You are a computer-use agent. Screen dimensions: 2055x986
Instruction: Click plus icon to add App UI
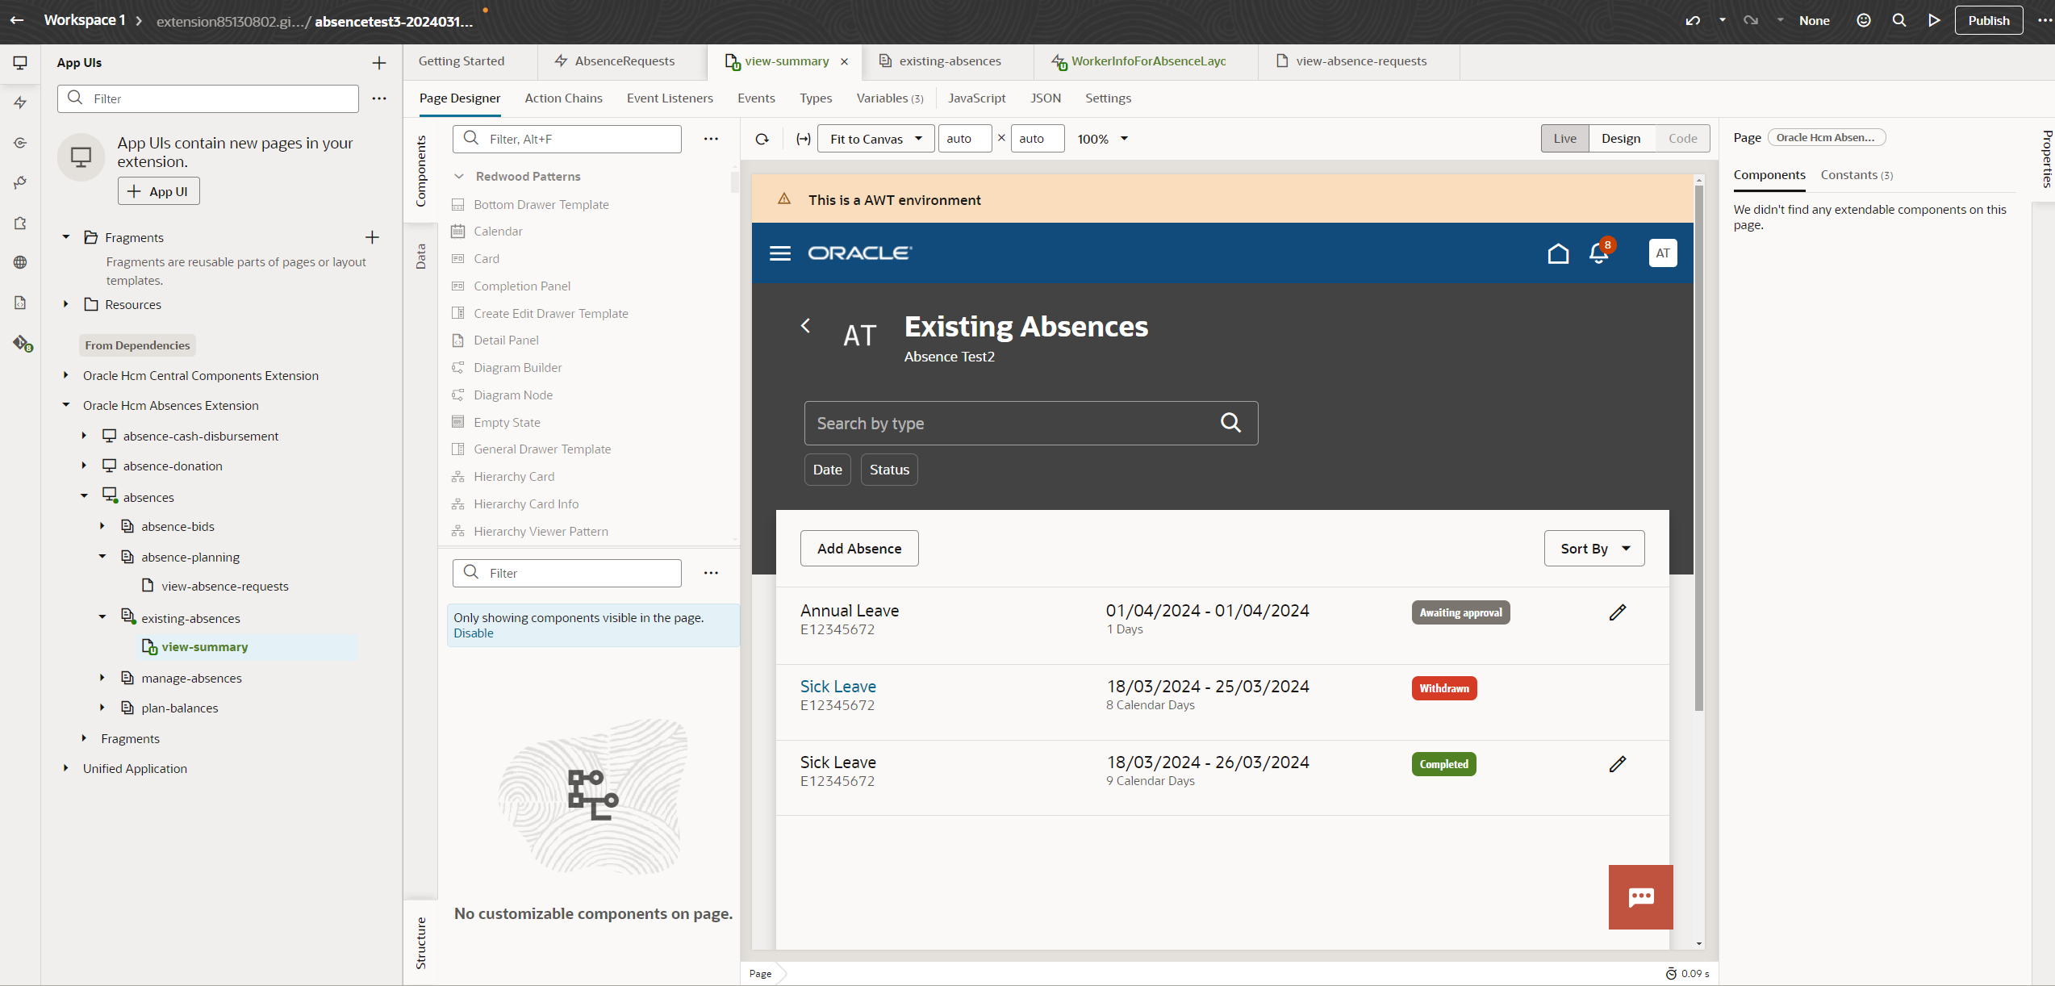[379, 63]
